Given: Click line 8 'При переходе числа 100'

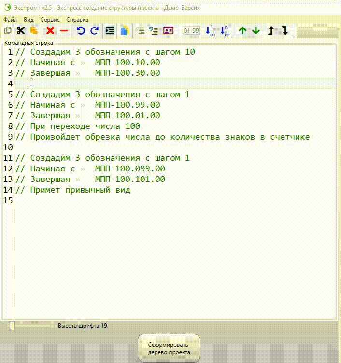Looking at the screenshot, I should 85,126.
